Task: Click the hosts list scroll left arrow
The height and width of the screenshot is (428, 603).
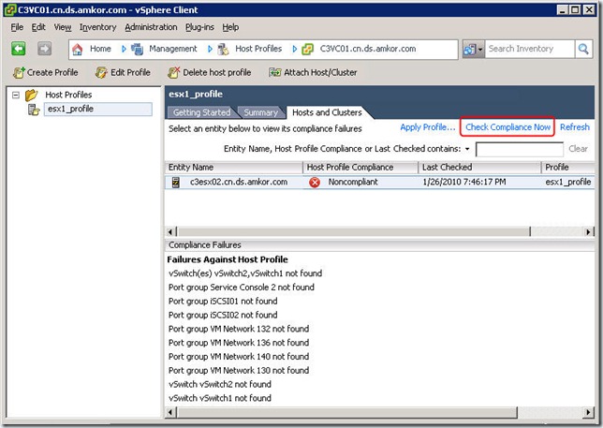Action: (x=170, y=231)
